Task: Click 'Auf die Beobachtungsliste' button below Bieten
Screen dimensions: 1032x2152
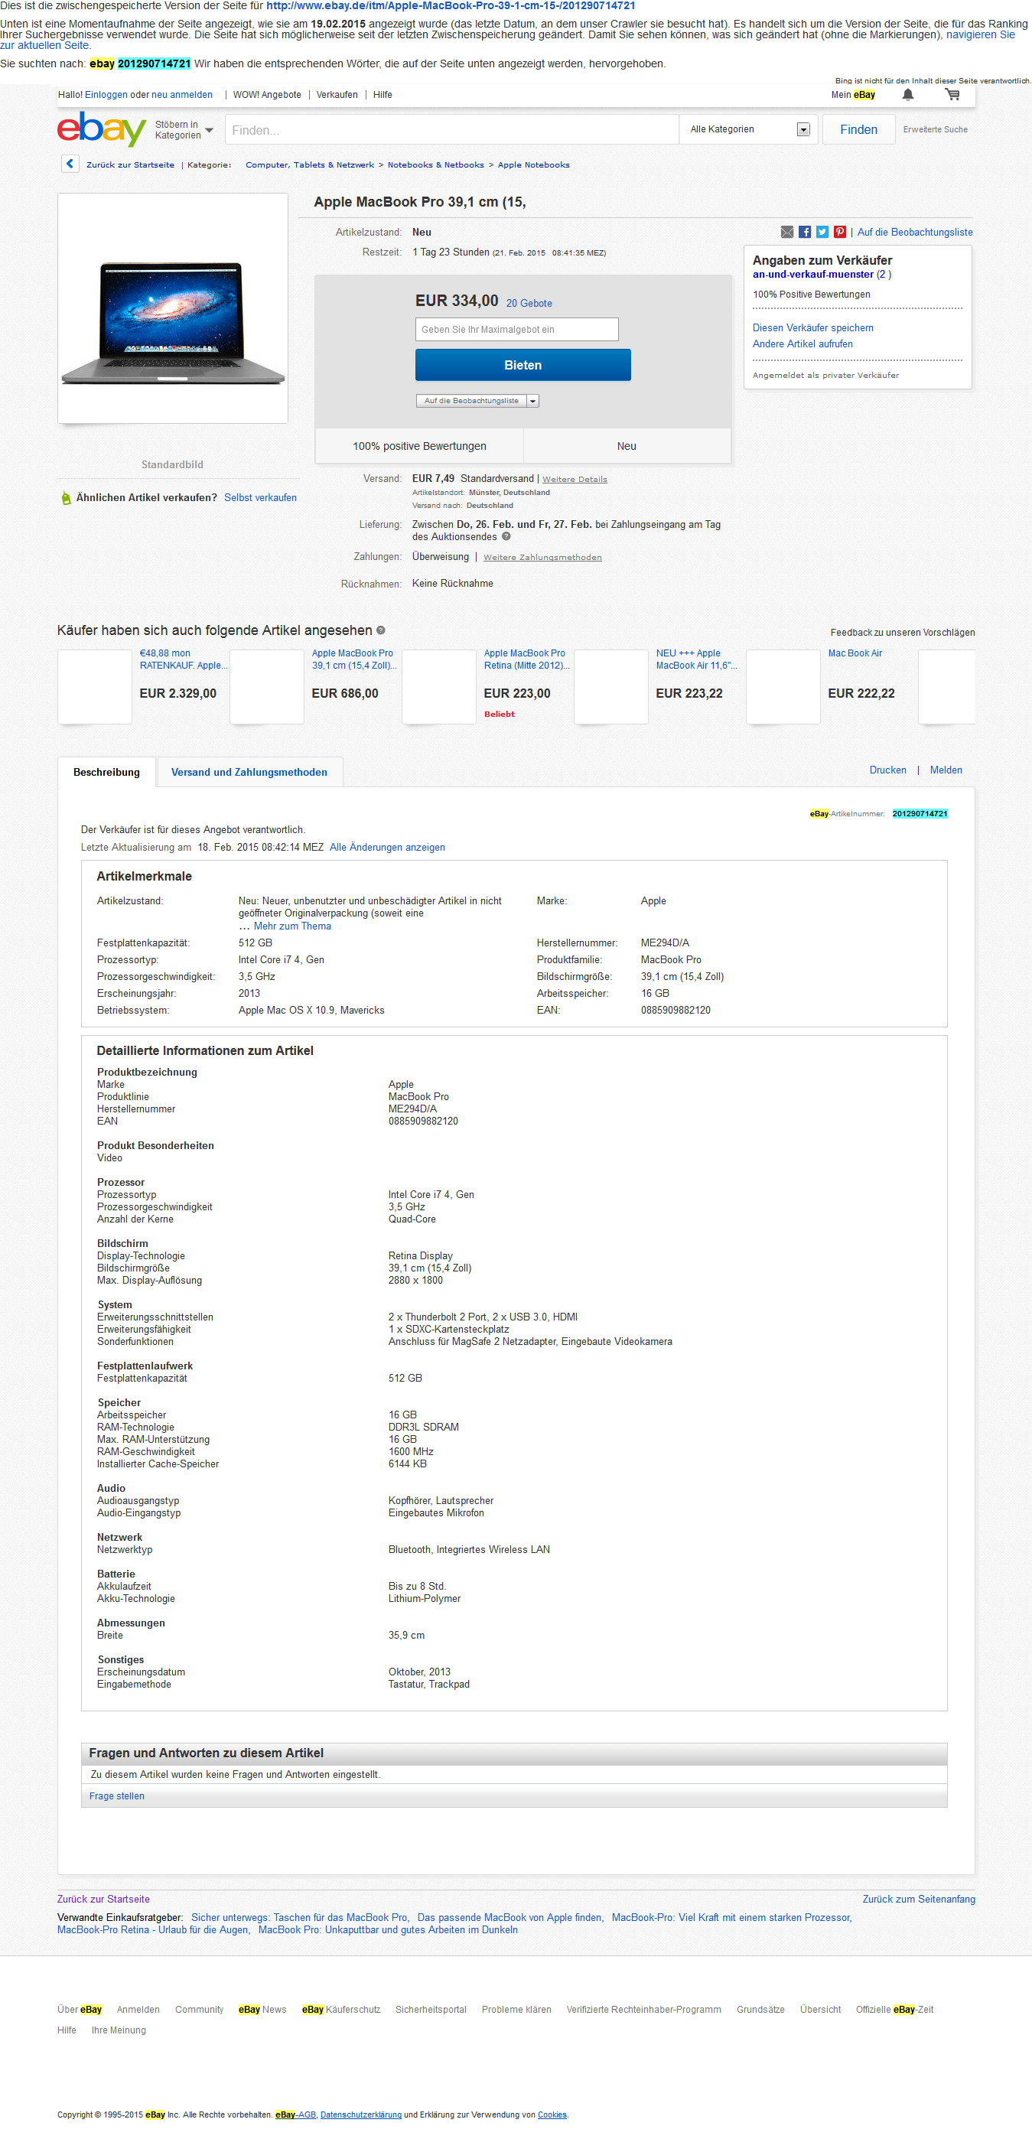Action: pyautogui.click(x=471, y=401)
